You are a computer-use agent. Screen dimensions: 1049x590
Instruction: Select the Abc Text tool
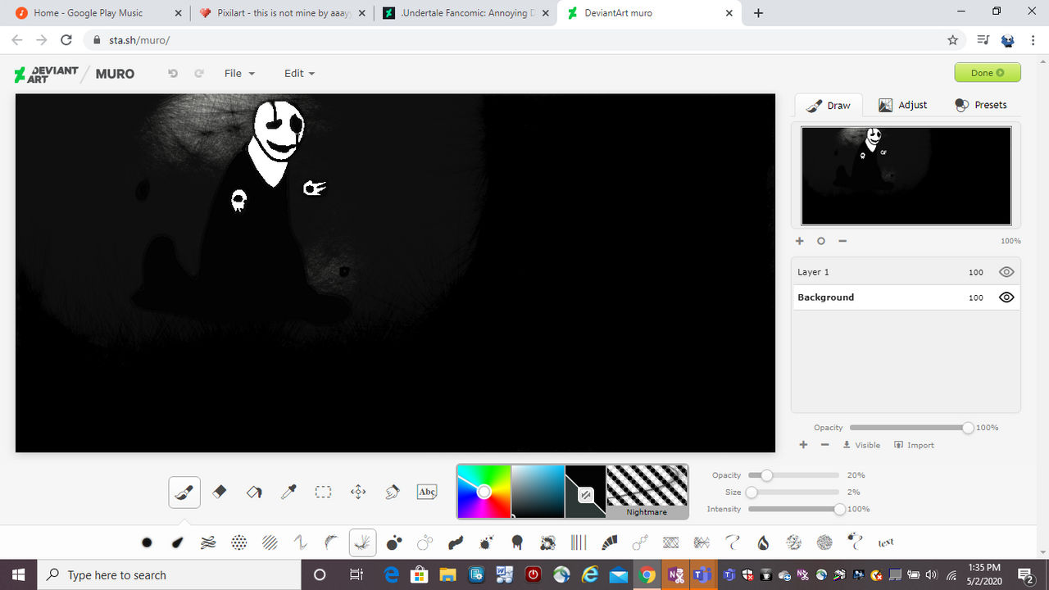427,492
